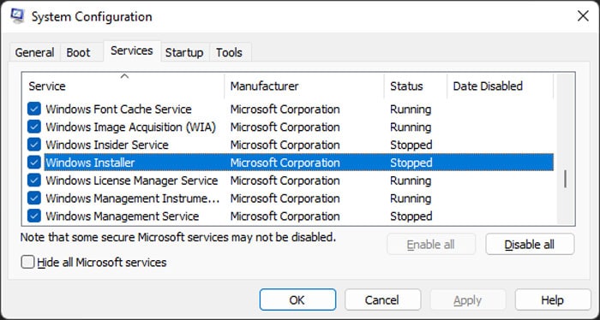Uncheck the Windows Font Cache Service checkbox
Image resolution: width=600 pixels, height=320 pixels.
click(34, 110)
